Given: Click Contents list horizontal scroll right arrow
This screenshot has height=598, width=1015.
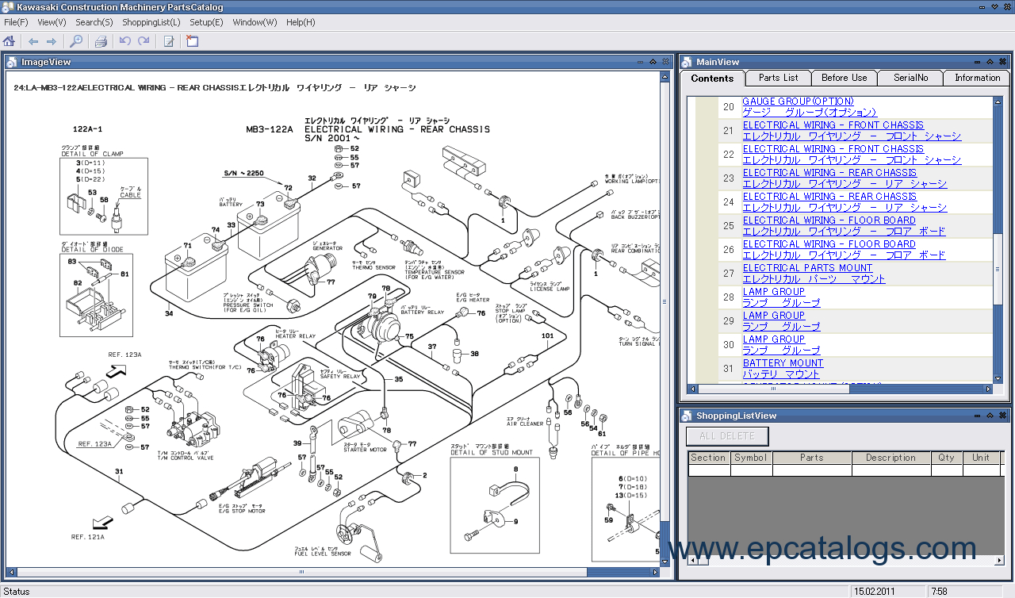Looking at the screenshot, I should 988,389.
